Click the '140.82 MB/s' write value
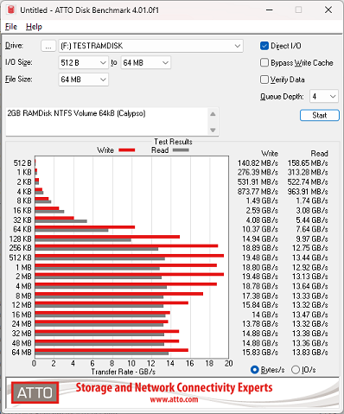 [258, 163]
